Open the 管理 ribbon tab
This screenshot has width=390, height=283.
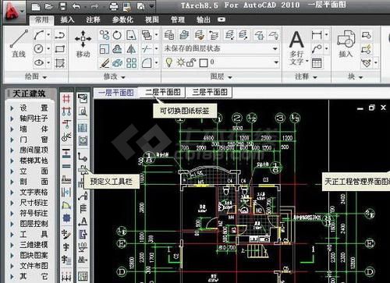point(178,19)
